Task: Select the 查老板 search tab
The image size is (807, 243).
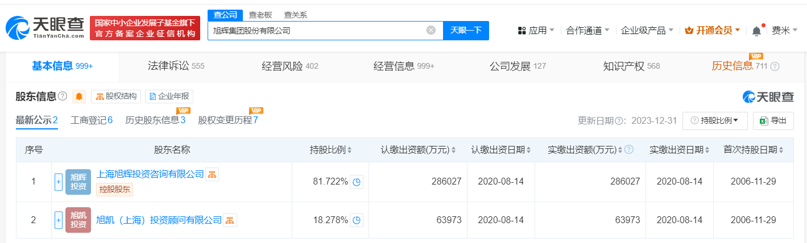Action: click(260, 15)
